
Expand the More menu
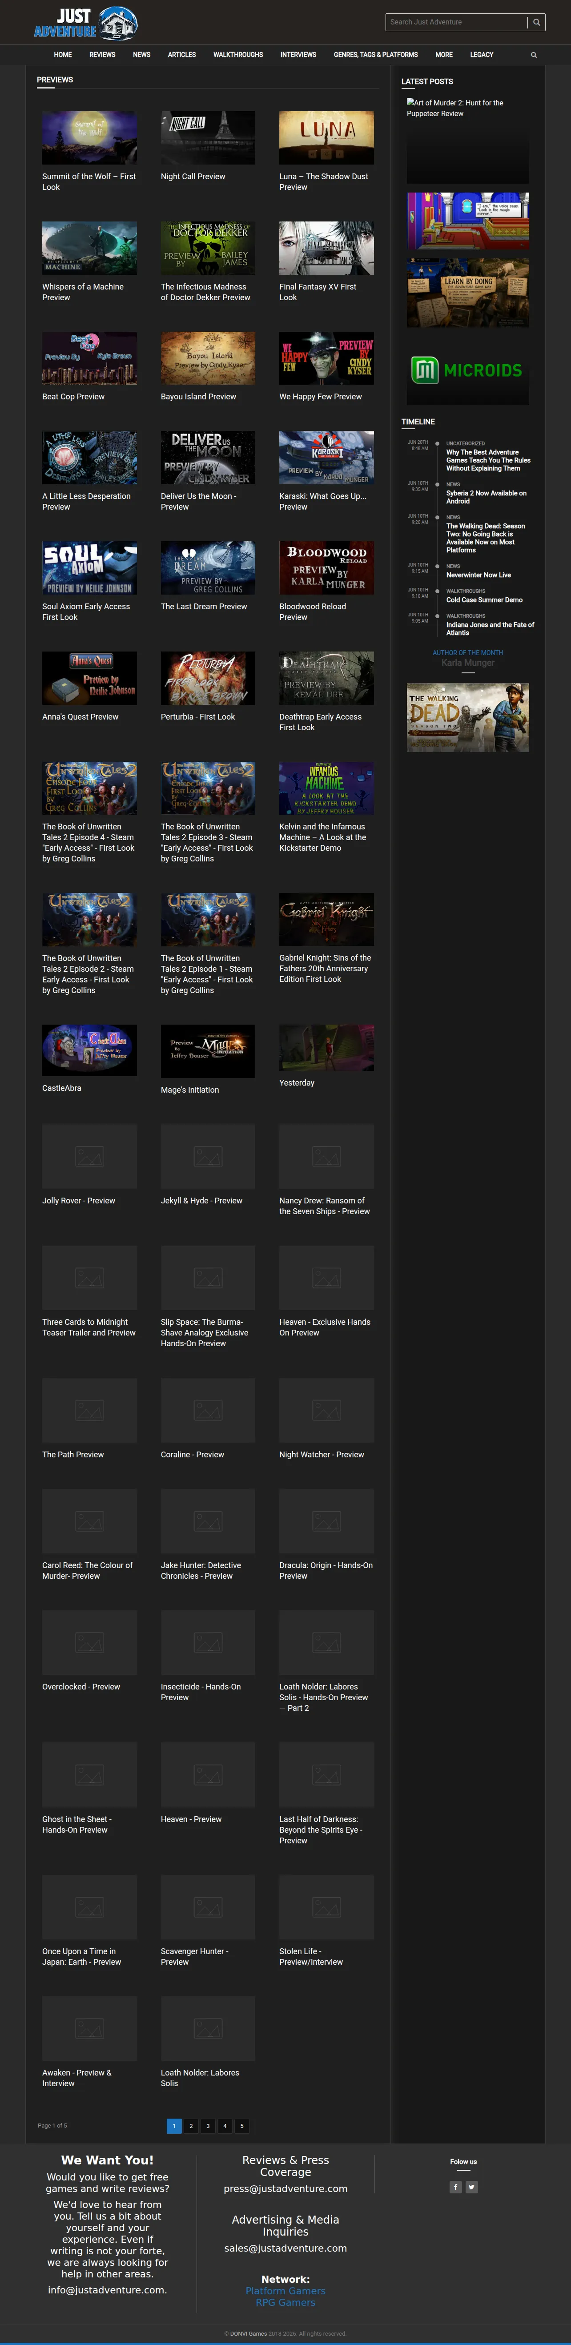tap(444, 55)
